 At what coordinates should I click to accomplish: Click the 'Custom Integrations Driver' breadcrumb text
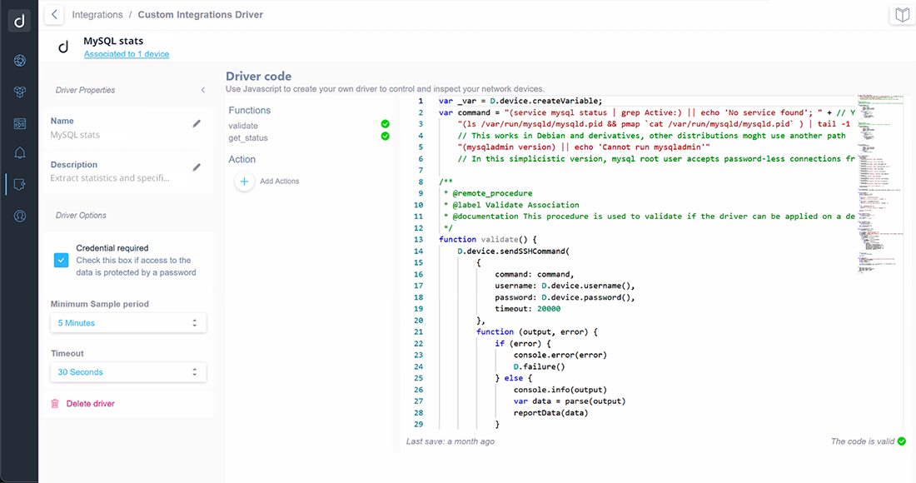tap(201, 15)
